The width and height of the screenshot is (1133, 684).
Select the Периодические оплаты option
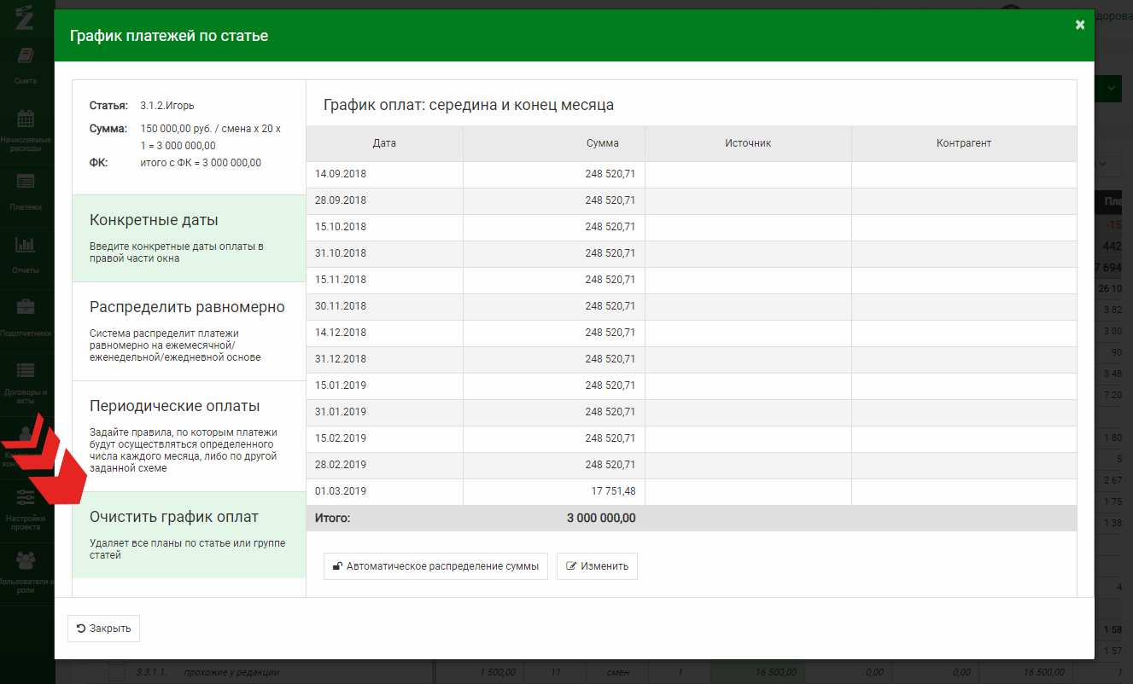click(x=189, y=436)
